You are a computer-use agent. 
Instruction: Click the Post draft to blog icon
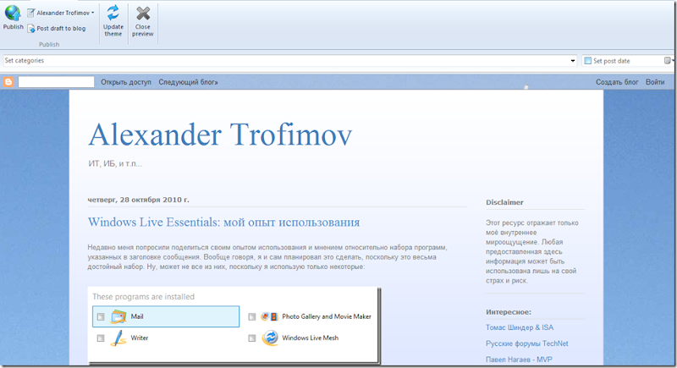pyautogui.click(x=31, y=29)
